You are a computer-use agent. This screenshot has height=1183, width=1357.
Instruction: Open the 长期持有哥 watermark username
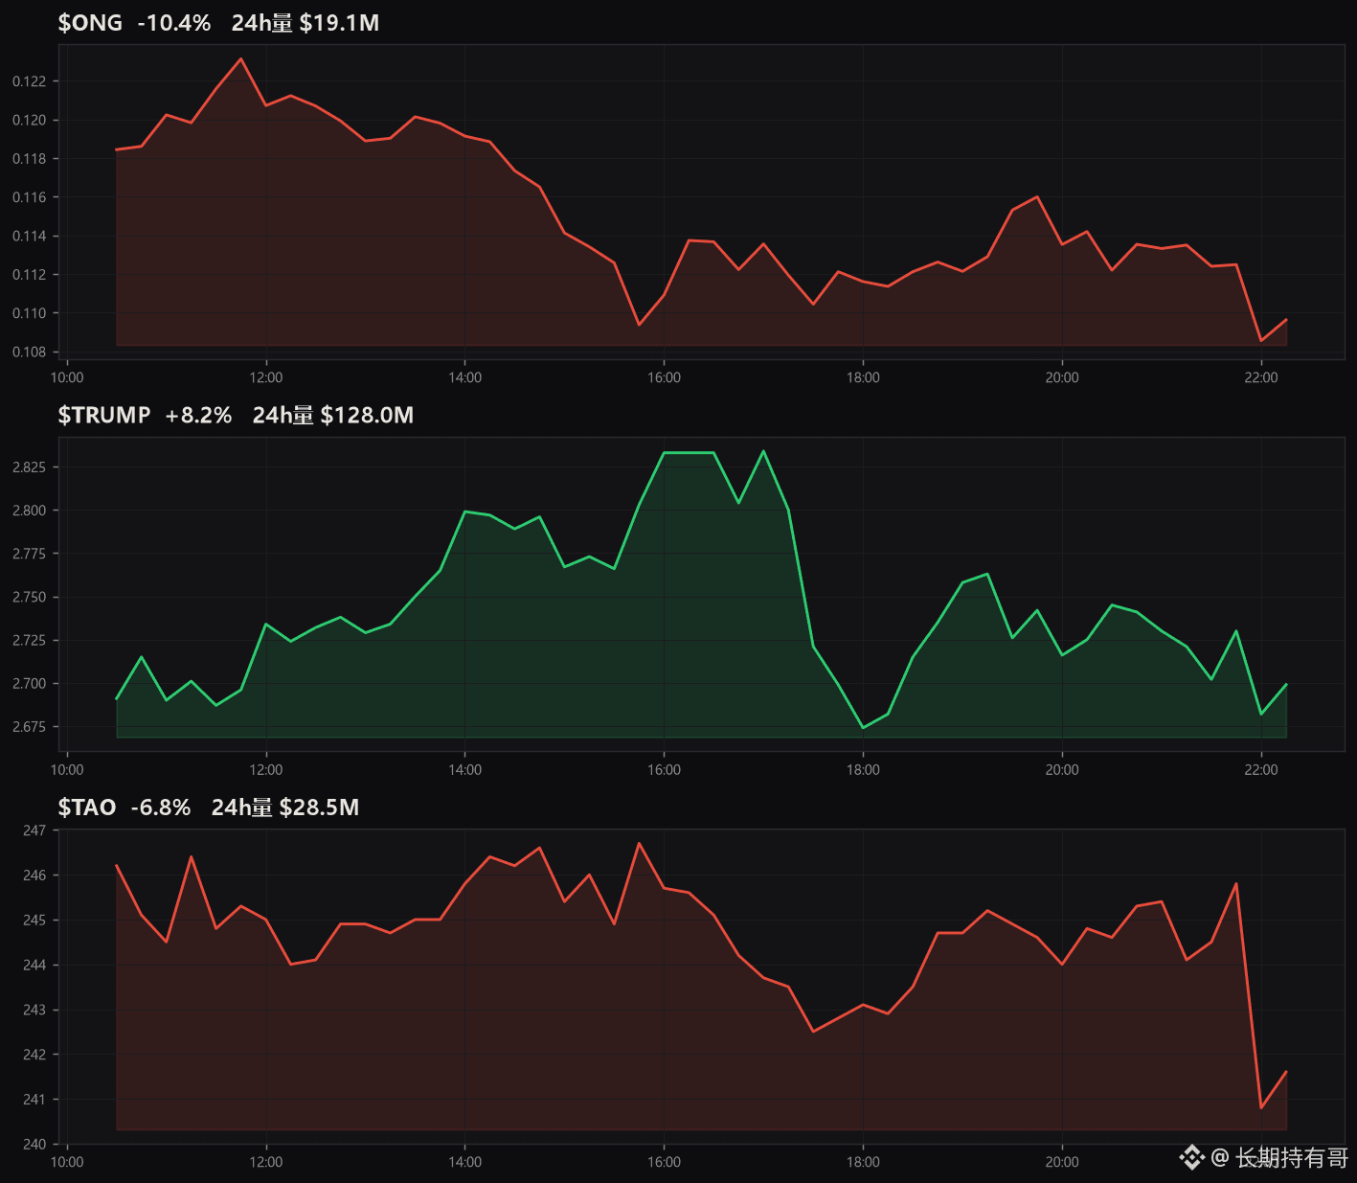pos(1292,1158)
